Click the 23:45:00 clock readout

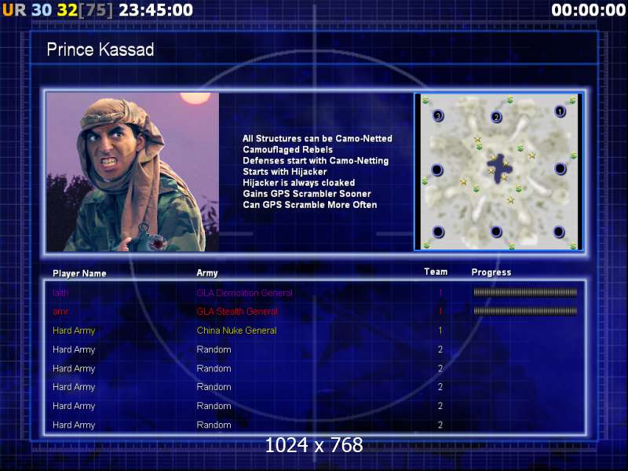(155, 10)
